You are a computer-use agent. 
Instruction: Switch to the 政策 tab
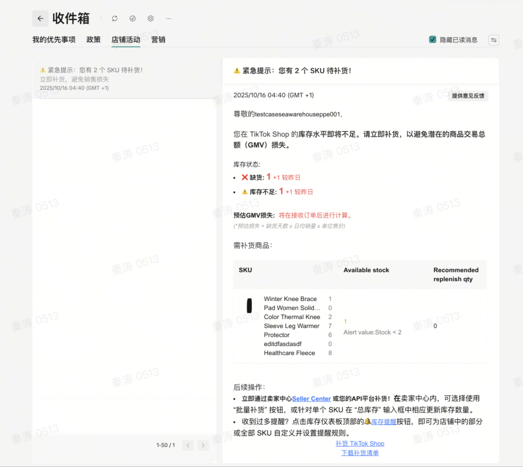(93, 39)
